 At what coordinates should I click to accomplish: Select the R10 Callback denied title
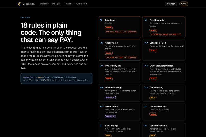pos(157,43)
